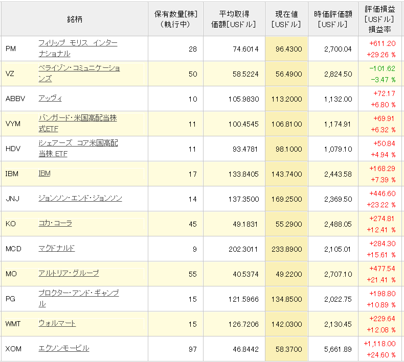This screenshot has height=362, width=404.
Task: Click market value 2,824.50 in VZ row
Action: coord(338,74)
